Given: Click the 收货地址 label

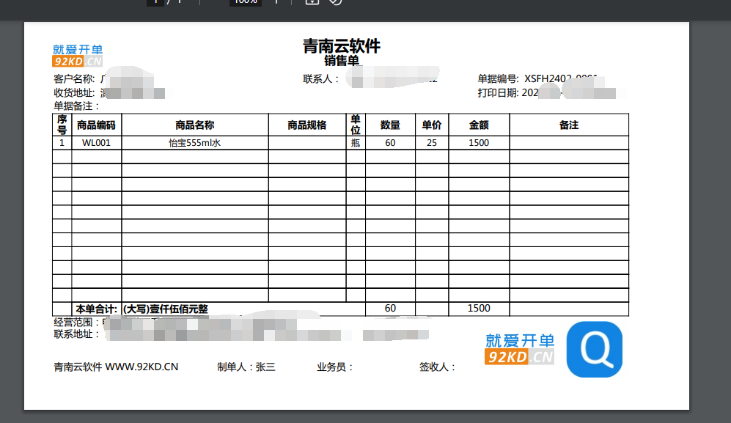Looking at the screenshot, I should pos(73,93).
